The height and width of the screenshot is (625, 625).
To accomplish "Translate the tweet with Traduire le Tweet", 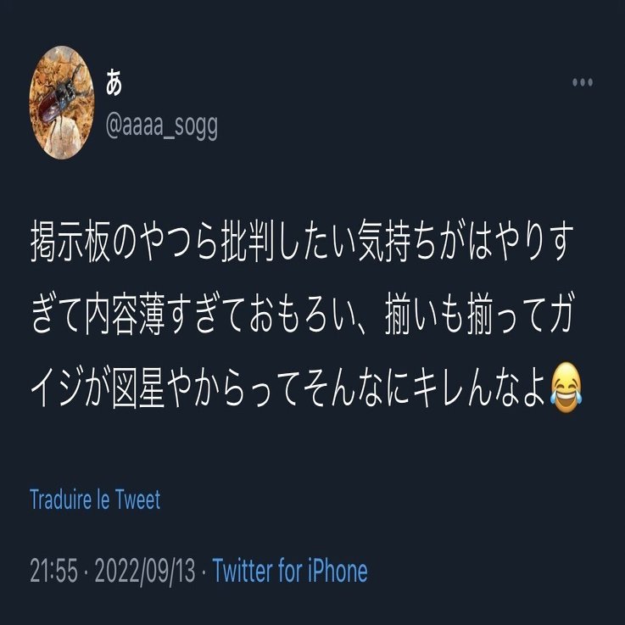I will [x=95, y=499].
